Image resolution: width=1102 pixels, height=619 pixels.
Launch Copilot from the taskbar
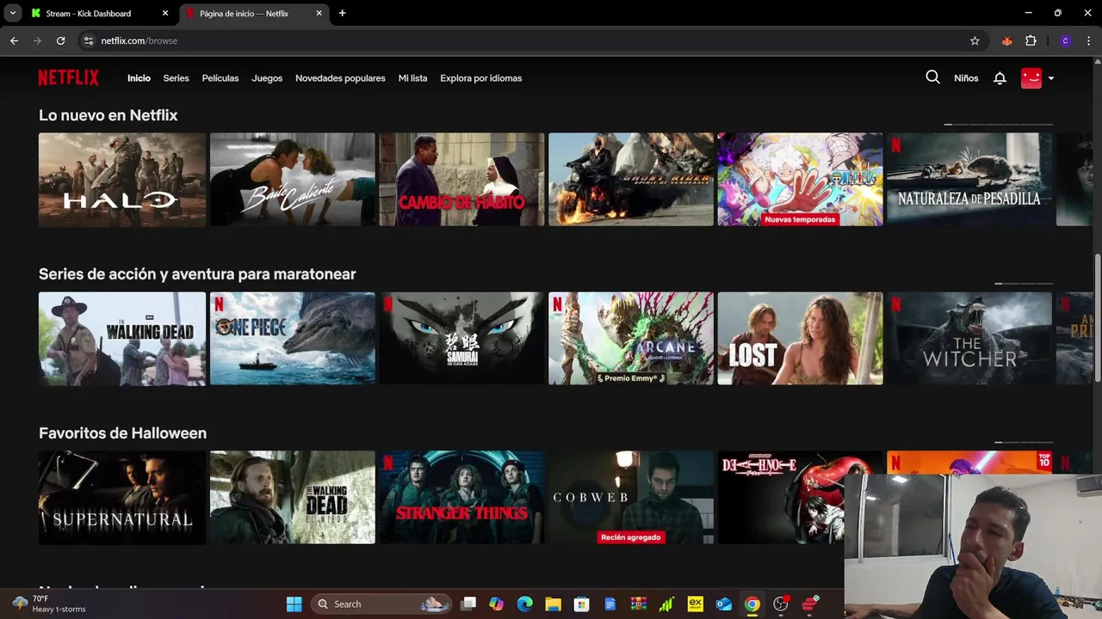coord(496,604)
